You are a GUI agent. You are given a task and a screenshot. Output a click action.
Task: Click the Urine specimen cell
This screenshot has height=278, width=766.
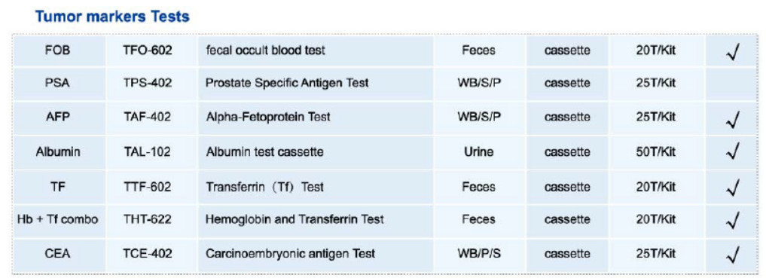coord(479,152)
